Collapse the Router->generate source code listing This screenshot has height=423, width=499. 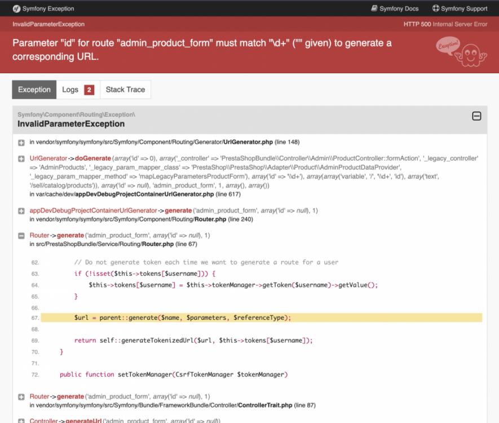click(x=21, y=235)
